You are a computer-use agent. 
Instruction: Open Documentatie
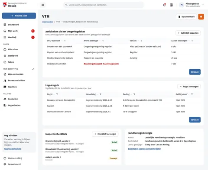[186, 17]
